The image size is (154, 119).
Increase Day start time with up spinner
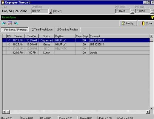132,10
